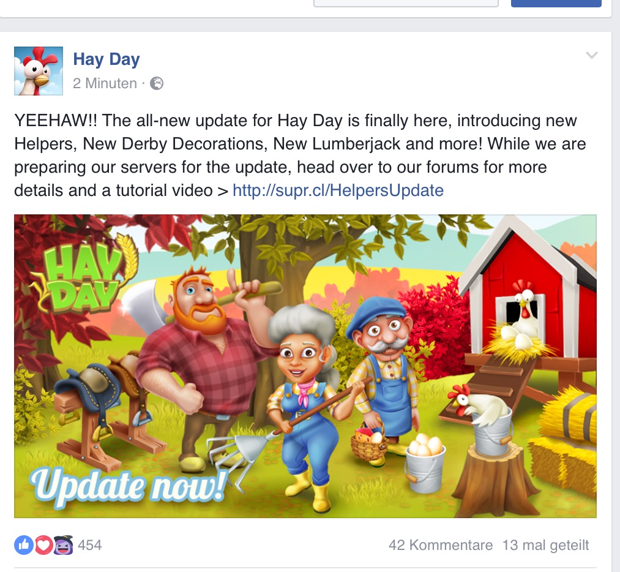Focus the input field at top
The image size is (620, 572).
pos(406,3)
